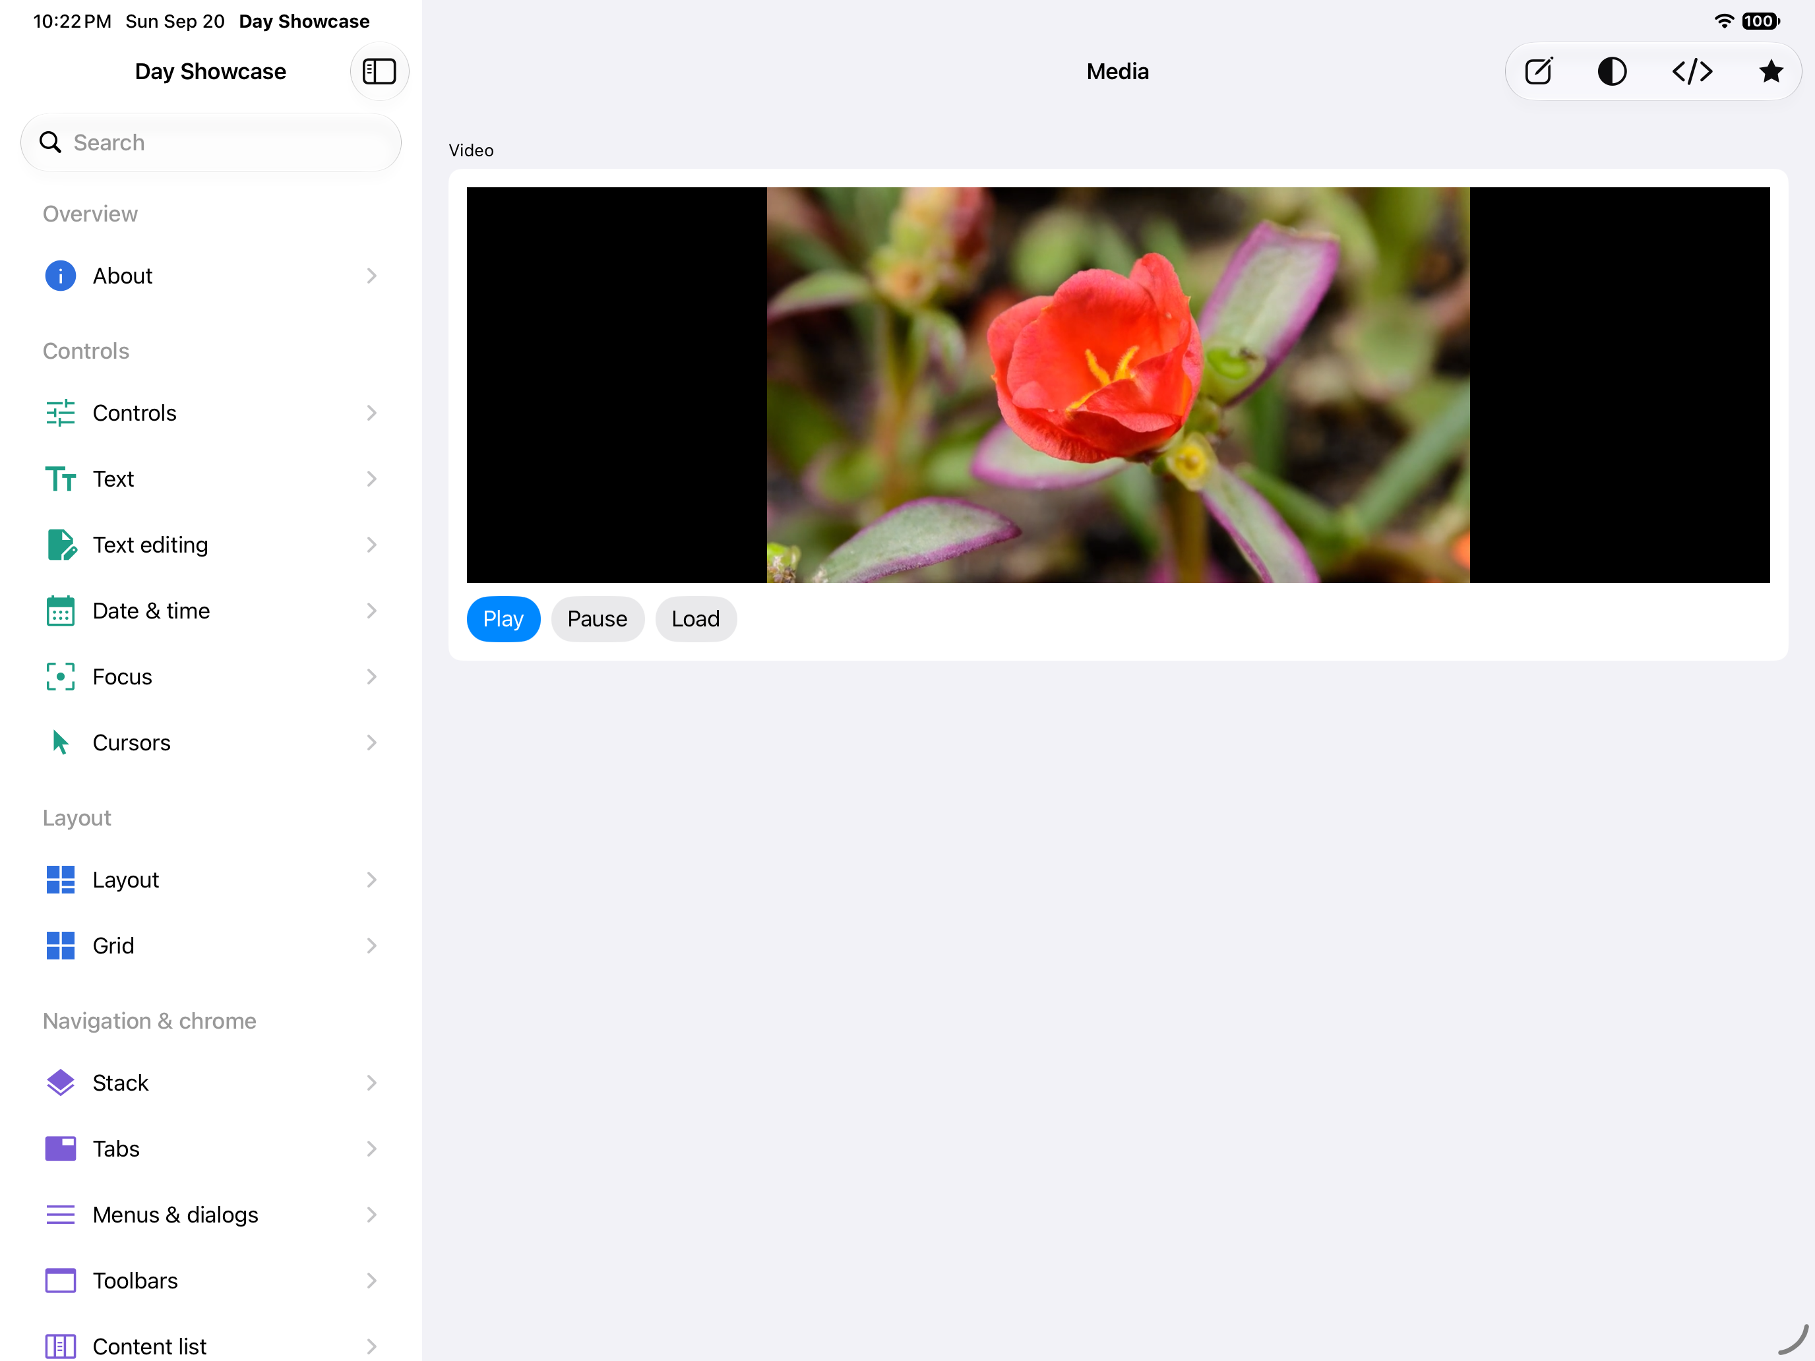
Task: Go to the Stack navigation page
Action: pyautogui.click(x=211, y=1083)
